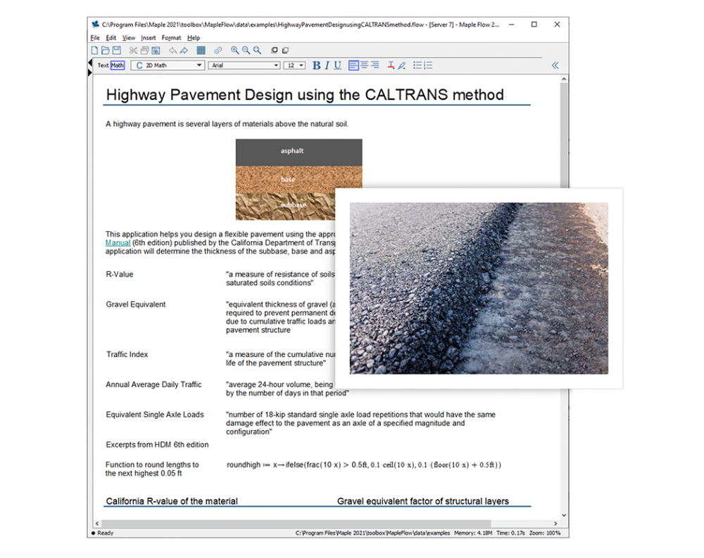This screenshot has width=704, height=558.
Task: Pick the font color tool
Action: coord(391,65)
